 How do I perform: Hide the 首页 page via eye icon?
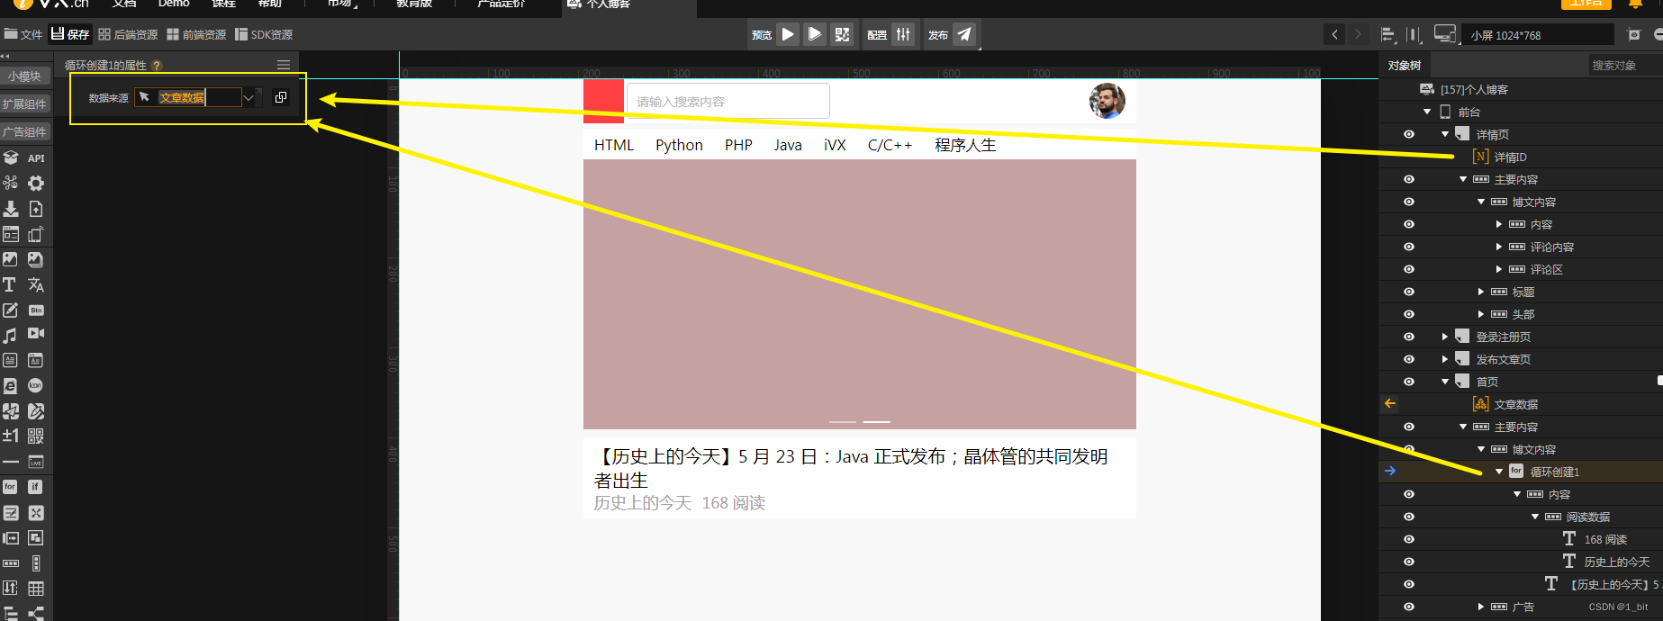[1409, 382]
